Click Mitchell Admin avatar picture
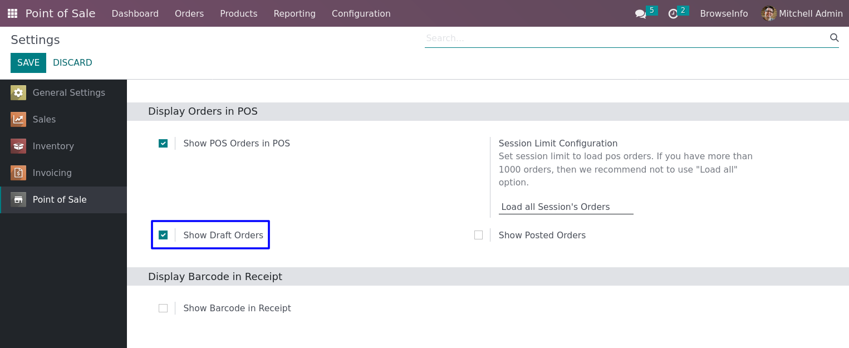This screenshot has width=849, height=348. tap(769, 13)
